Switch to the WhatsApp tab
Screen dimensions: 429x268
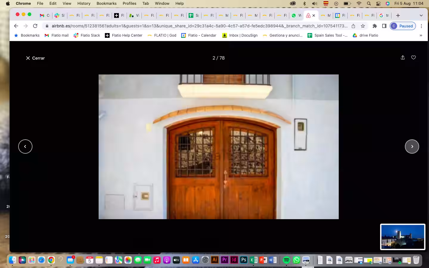296,15
